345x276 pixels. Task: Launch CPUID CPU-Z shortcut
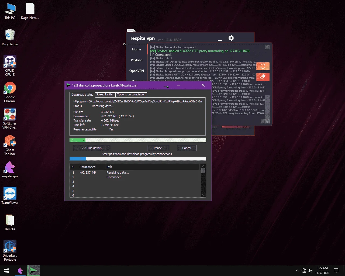tap(10, 65)
